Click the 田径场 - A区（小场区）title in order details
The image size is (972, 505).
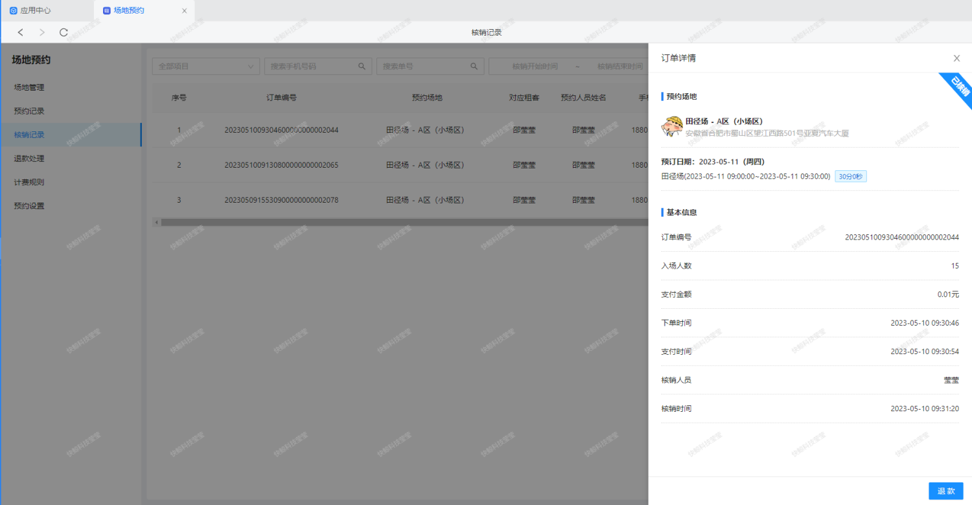click(724, 122)
